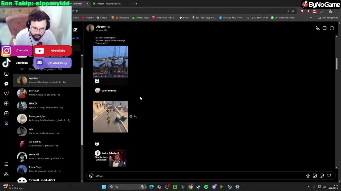Reply to the game clip message
Image resolution: width=341 pixels, height=191 pixels.
pos(135,116)
